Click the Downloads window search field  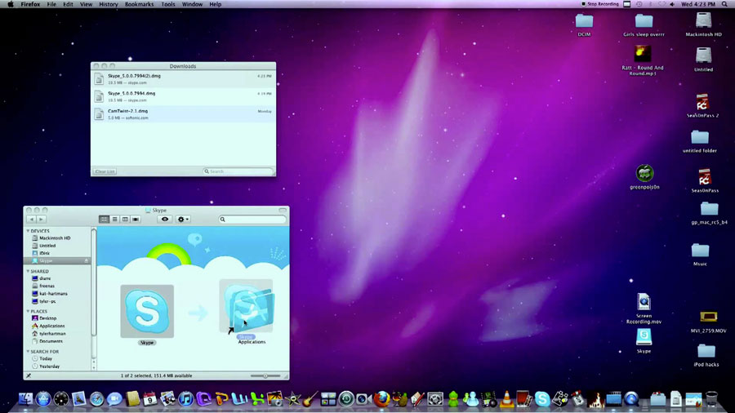(x=238, y=171)
